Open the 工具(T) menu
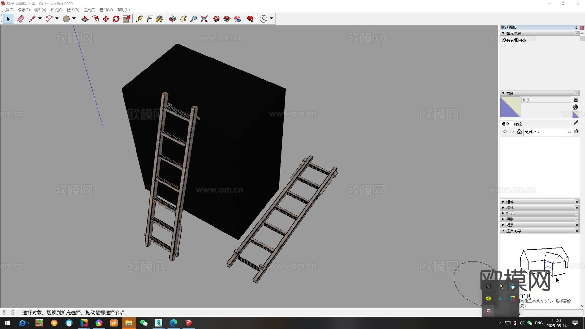The image size is (585, 329). pyautogui.click(x=89, y=10)
